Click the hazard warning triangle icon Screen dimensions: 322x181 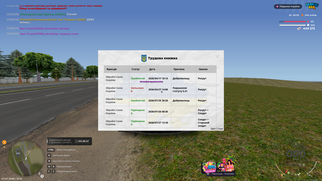[296, 144]
